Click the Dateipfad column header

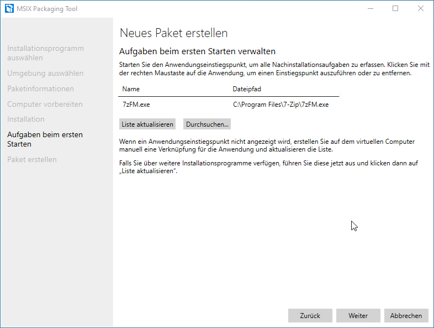point(246,88)
